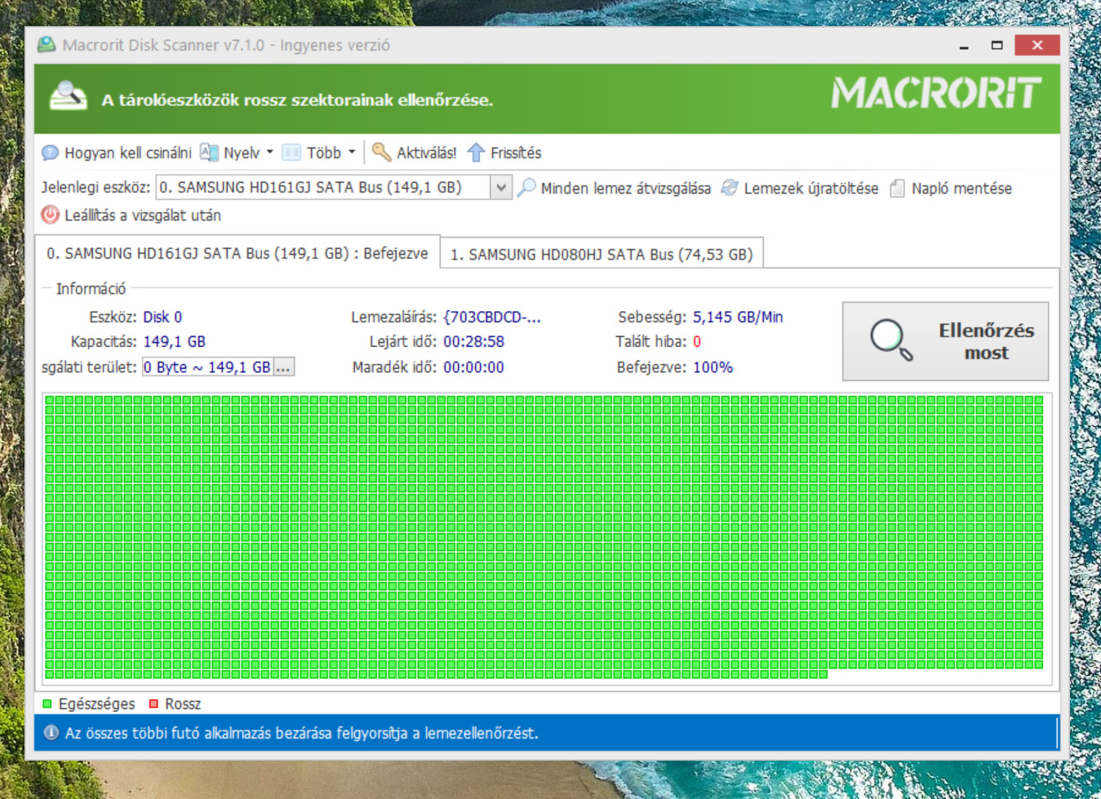Toggle the red power icon for shutdown after scan
Screen dimensions: 1101x799
[51, 215]
